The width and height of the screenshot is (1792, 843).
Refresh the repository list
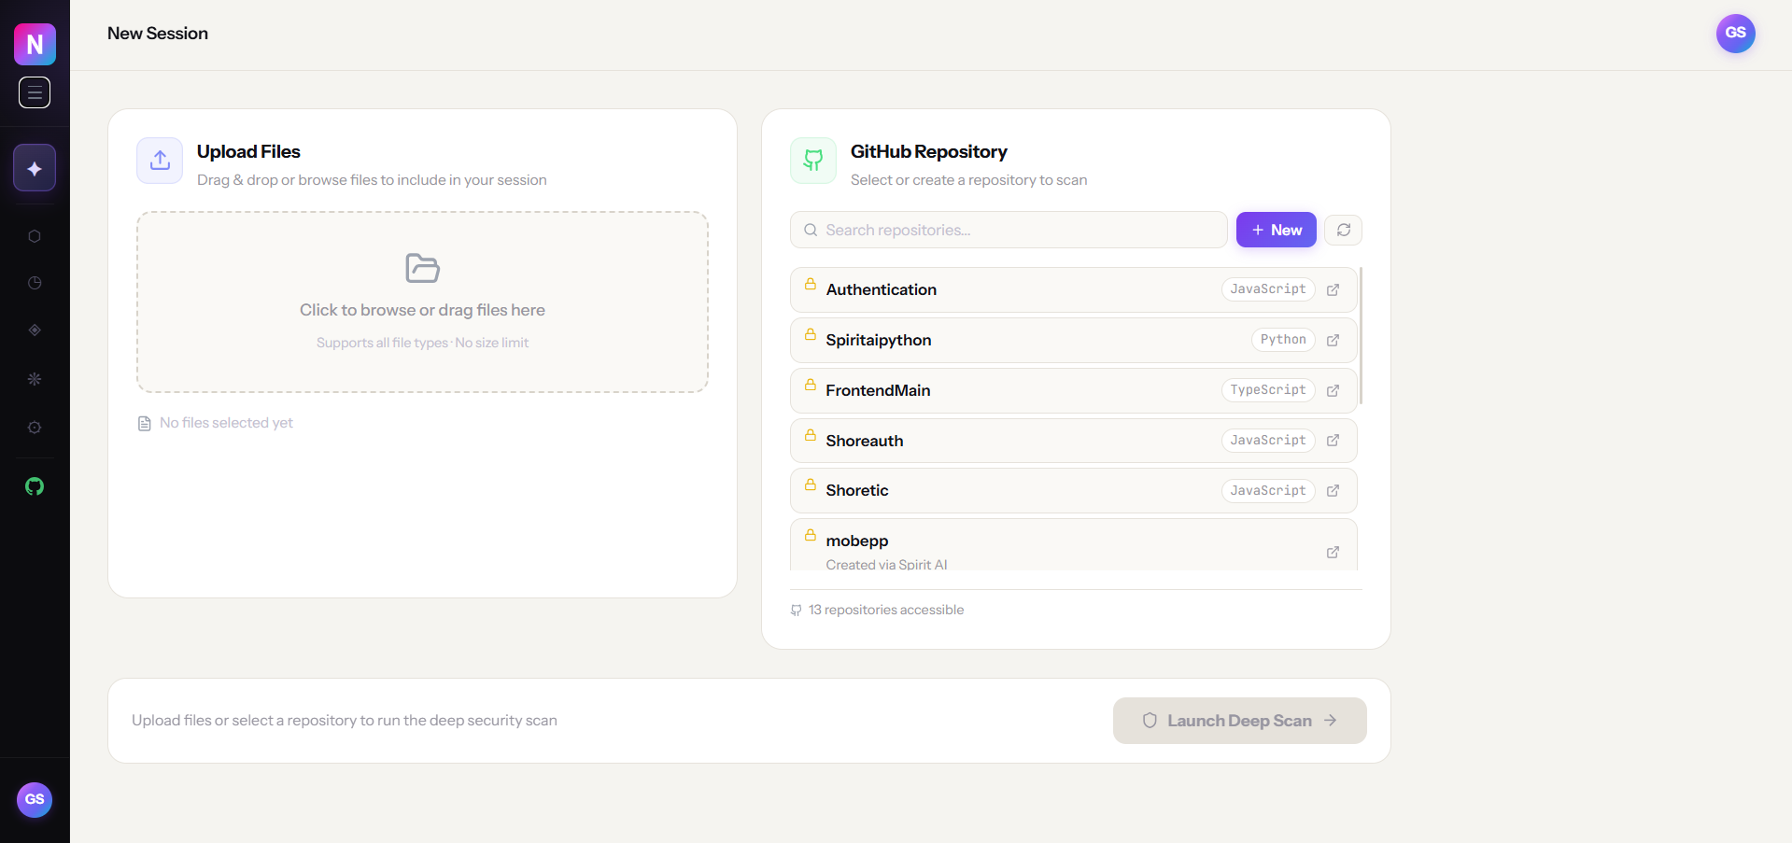click(x=1344, y=230)
